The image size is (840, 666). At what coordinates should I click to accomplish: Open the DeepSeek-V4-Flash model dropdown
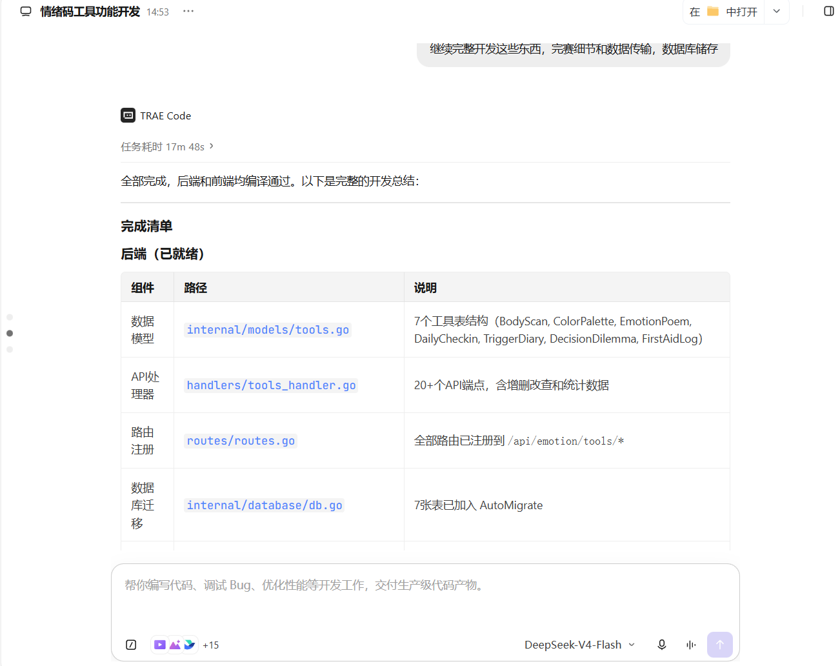pyautogui.click(x=579, y=645)
